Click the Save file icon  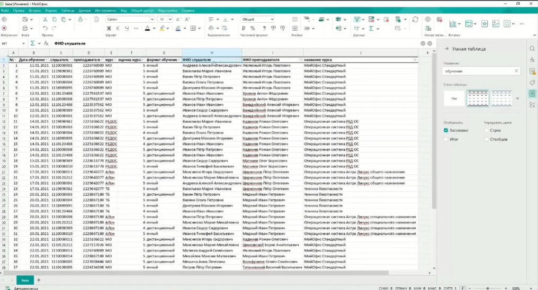point(25,20)
